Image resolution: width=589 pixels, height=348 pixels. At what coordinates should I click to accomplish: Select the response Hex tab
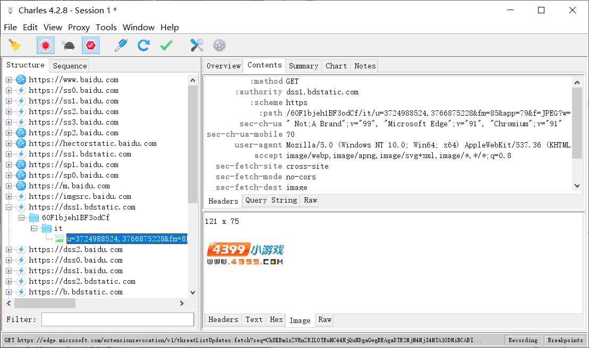pyautogui.click(x=276, y=319)
